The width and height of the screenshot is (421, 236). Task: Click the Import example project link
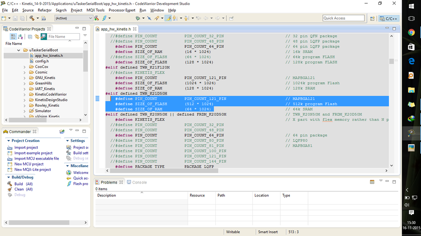click(33, 153)
